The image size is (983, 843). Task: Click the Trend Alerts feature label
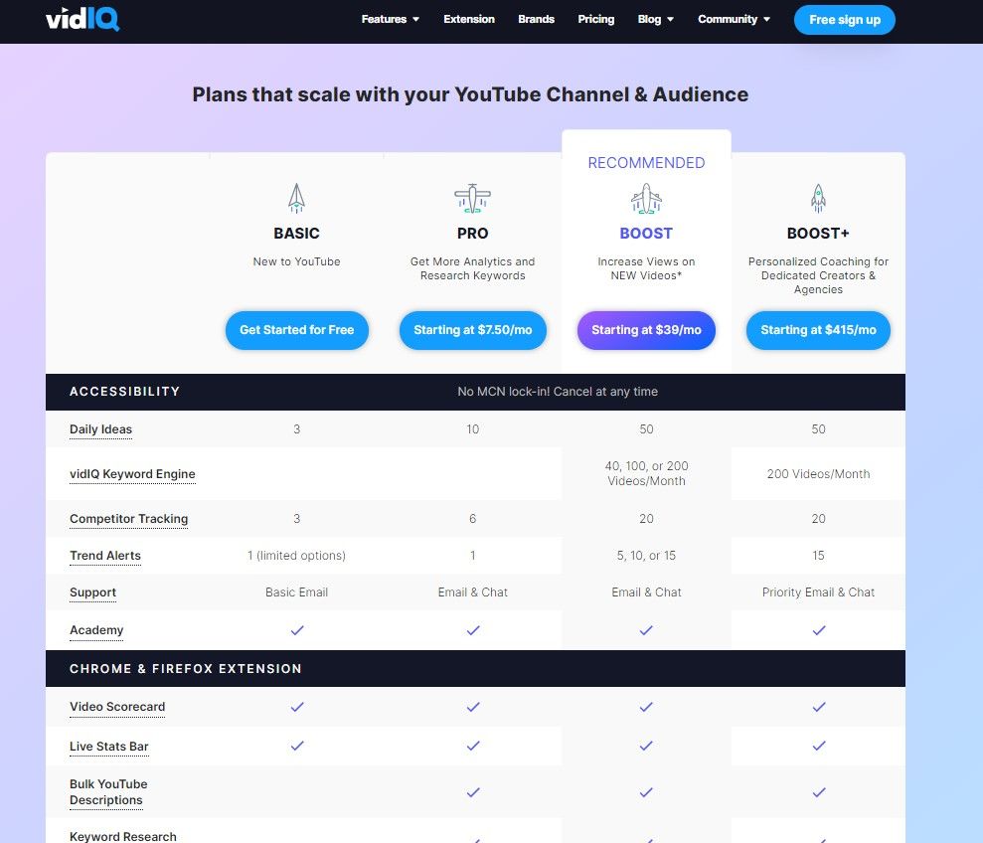[x=105, y=556]
